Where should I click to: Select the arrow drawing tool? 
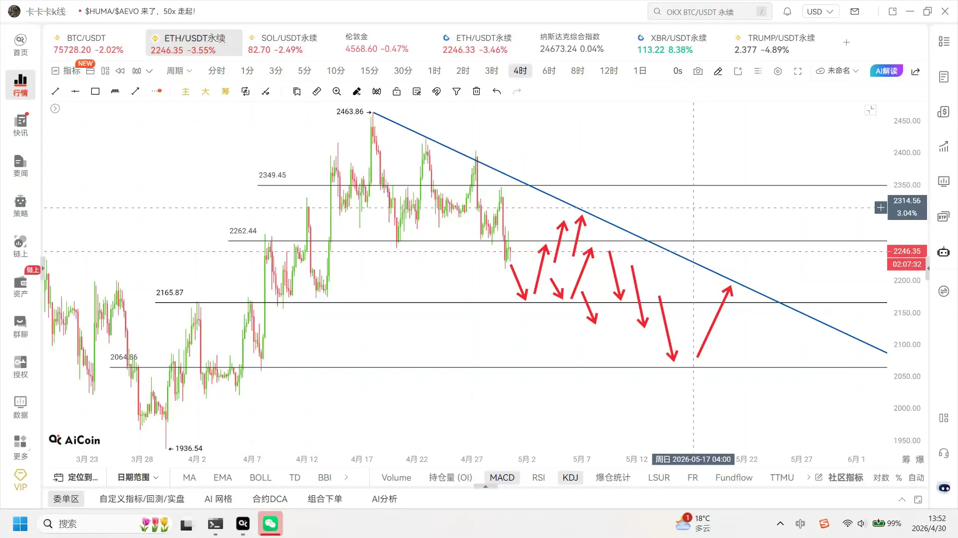pyautogui.click(x=135, y=91)
